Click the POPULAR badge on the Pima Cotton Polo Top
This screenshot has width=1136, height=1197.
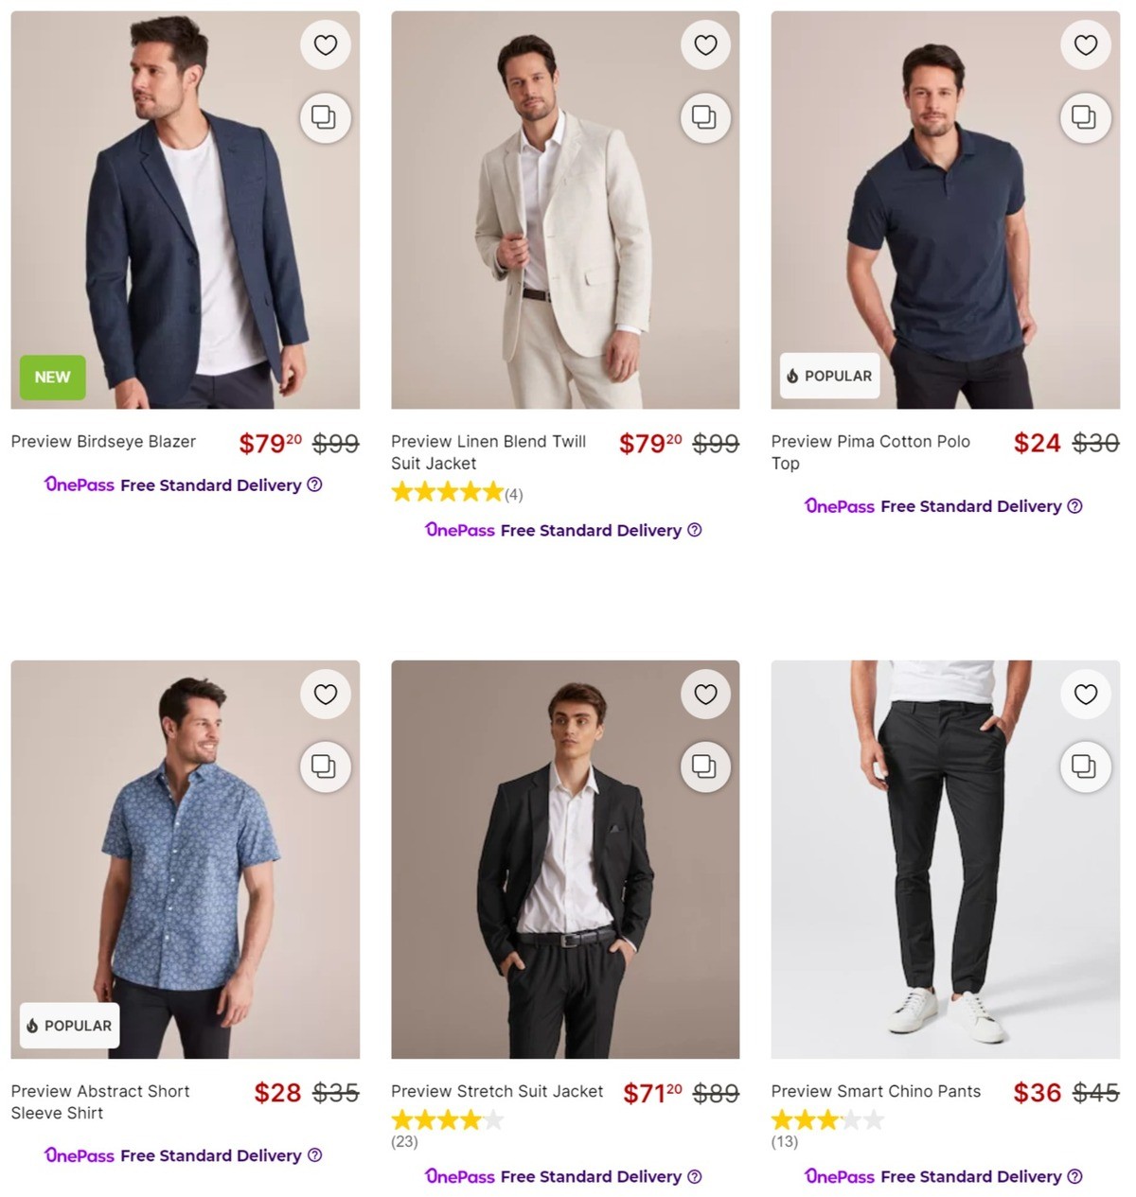tap(827, 376)
